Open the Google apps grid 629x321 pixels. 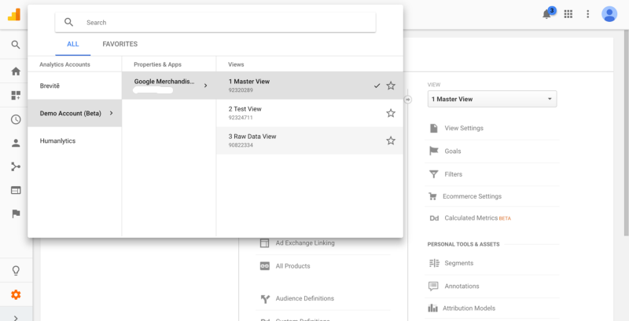tap(568, 14)
